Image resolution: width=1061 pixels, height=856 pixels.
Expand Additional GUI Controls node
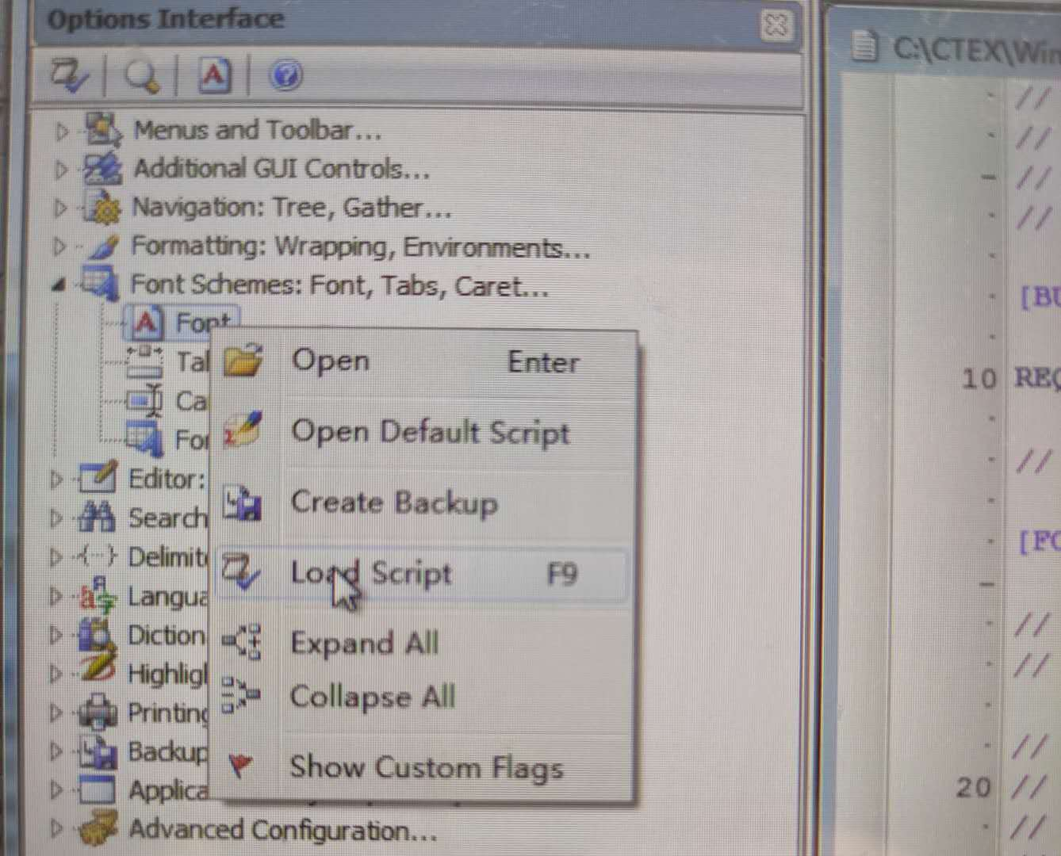coord(61,169)
